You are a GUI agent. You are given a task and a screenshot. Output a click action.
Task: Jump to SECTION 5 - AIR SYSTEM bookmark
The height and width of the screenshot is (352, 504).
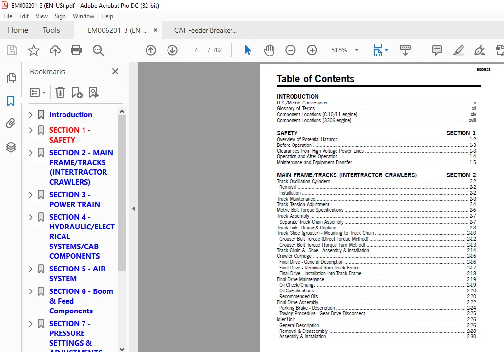coord(78,274)
